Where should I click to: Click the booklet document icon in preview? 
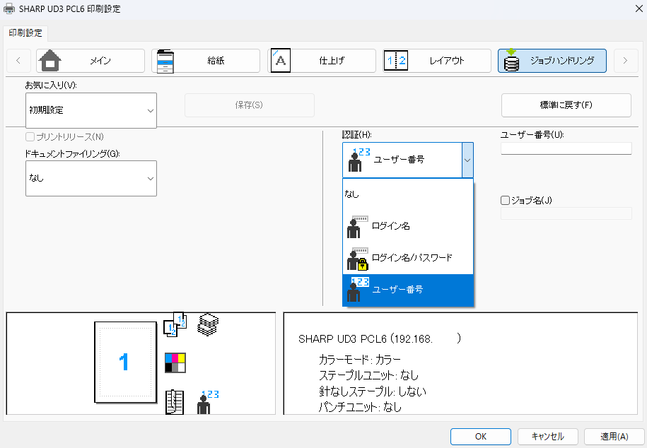tap(175, 401)
